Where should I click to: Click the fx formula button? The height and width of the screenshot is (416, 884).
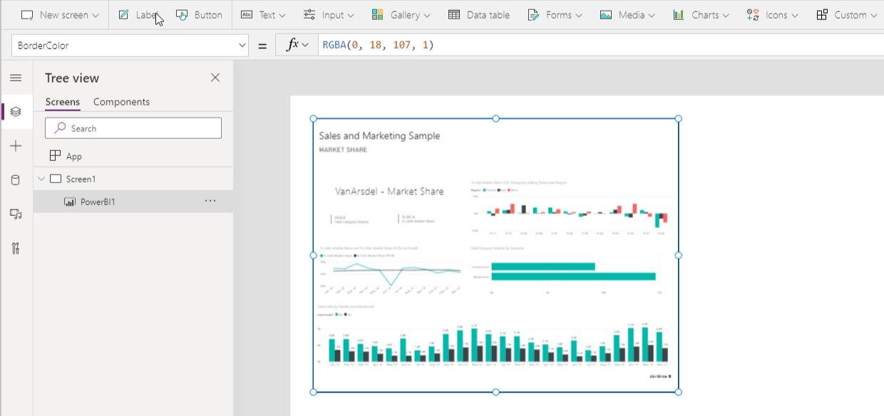297,45
